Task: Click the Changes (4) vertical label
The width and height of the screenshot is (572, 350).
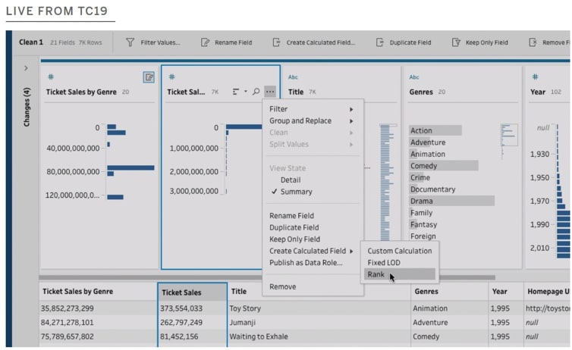Action: [27, 107]
